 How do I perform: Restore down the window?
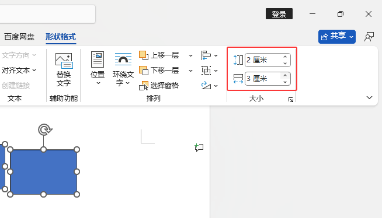click(341, 14)
